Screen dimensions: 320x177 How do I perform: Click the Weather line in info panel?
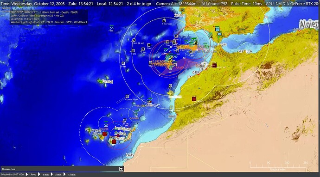click(x=49, y=22)
